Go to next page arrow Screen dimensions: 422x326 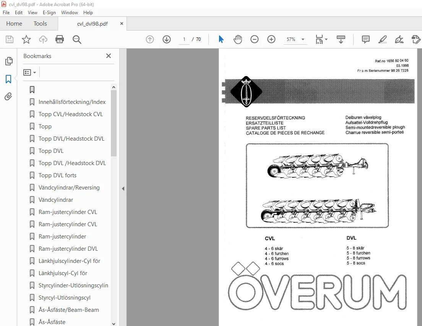point(167,39)
